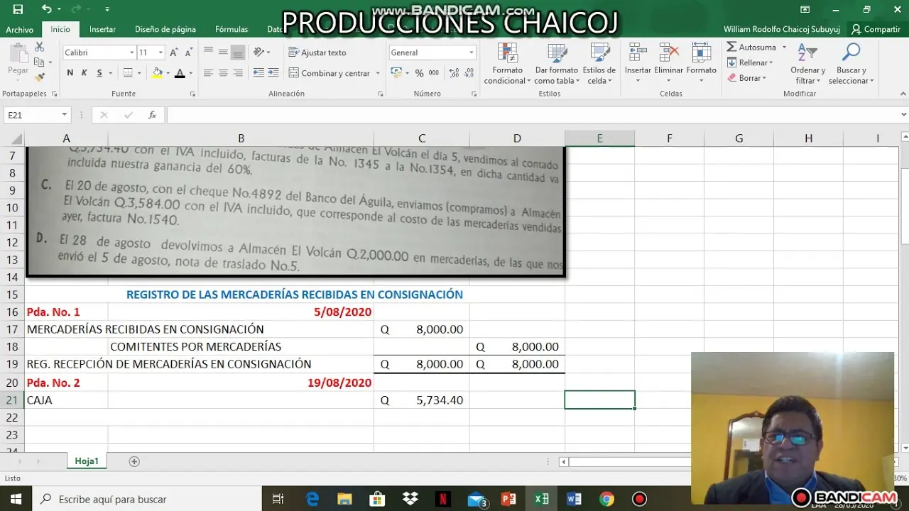The image size is (909, 511).
Task: Click the accounting number format icon
Action: tap(396, 73)
